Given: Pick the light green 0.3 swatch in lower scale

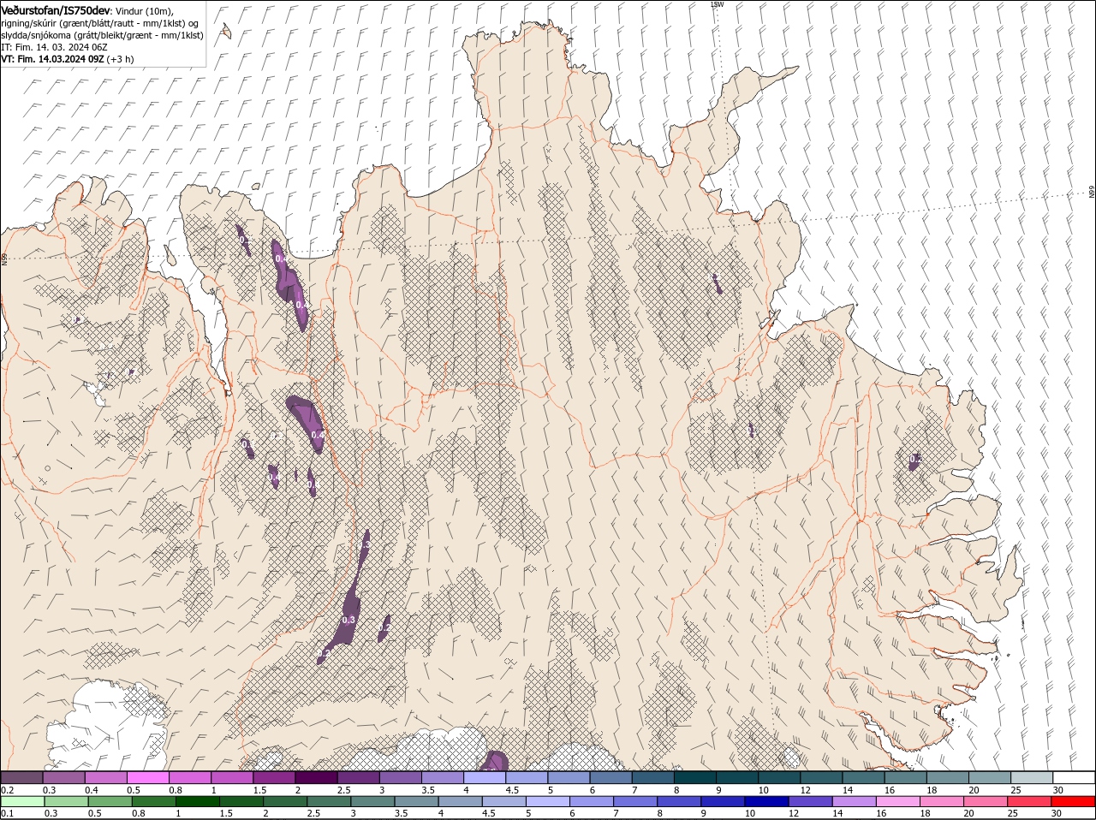Looking at the screenshot, I should pos(66,801).
